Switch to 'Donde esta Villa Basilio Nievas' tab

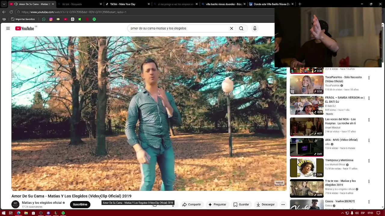[x=272, y=4]
